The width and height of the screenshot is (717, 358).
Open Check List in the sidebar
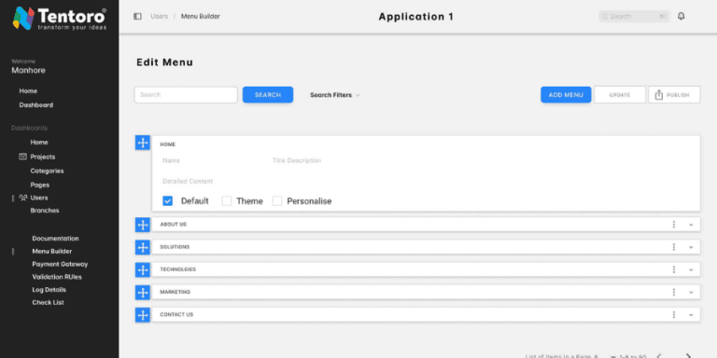pyautogui.click(x=48, y=302)
